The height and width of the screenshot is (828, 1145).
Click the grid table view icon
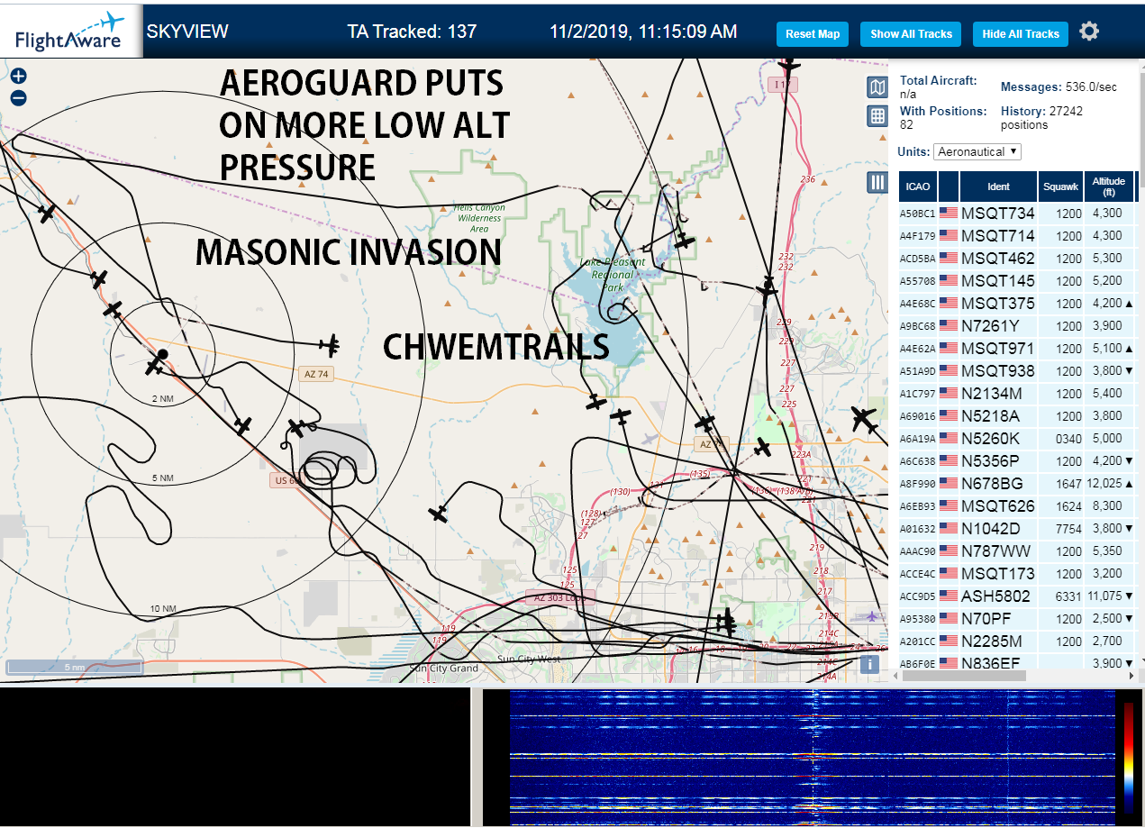click(877, 115)
